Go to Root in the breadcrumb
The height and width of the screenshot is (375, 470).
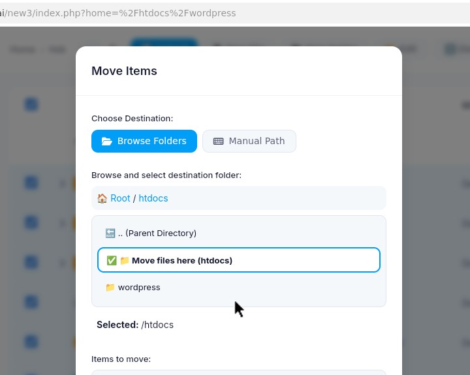click(120, 198)
